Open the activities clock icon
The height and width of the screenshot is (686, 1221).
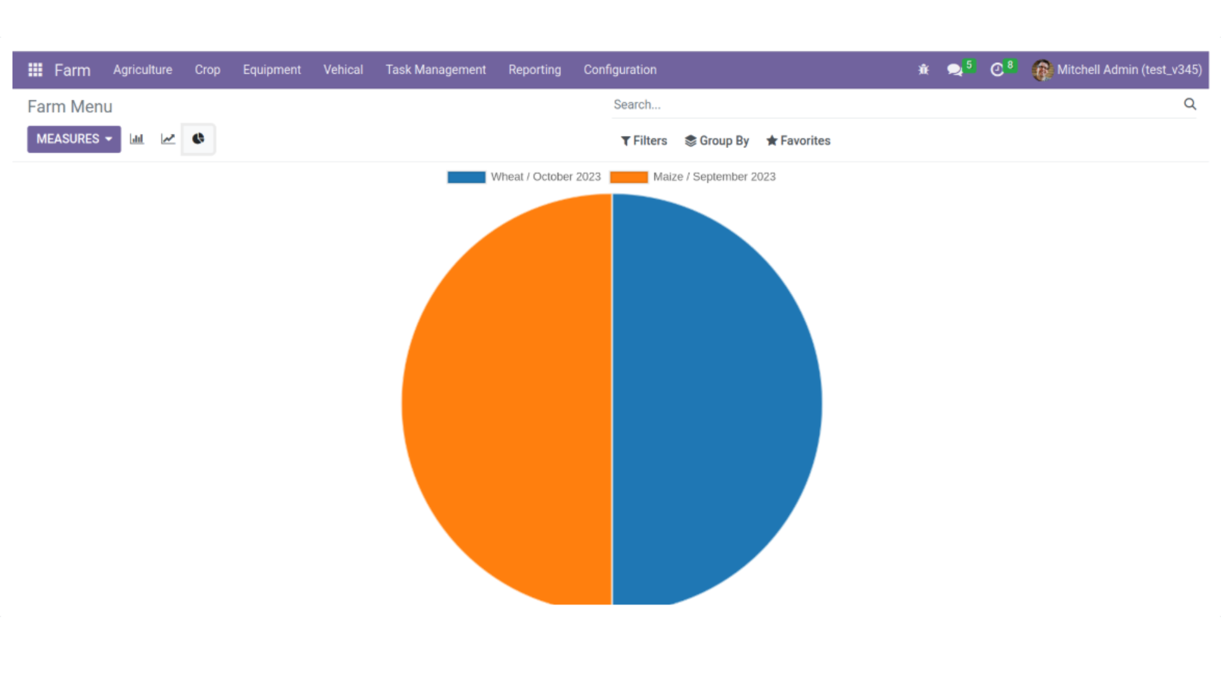point(997,70)
